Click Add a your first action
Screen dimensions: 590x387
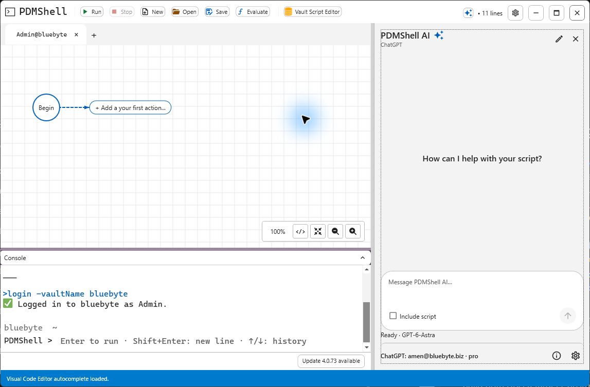pyautogui.click(x=130, y=107)
